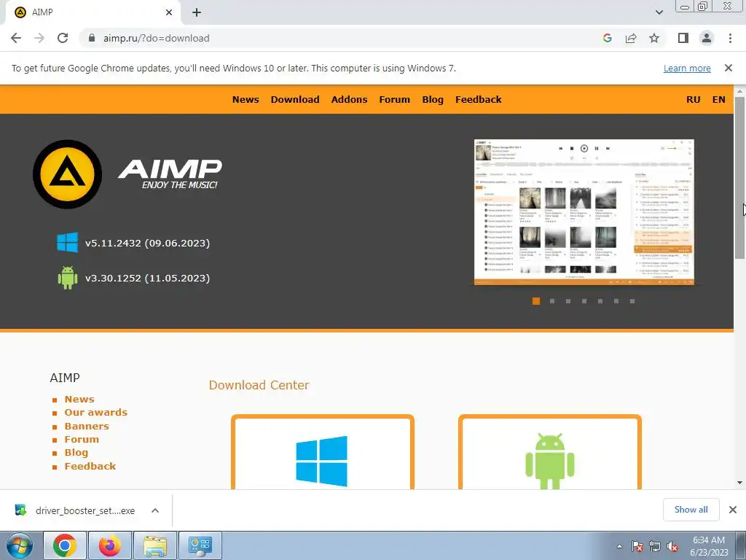Close the downloads bar
Viewport: 746px width, 560px height.
[733, 510]
